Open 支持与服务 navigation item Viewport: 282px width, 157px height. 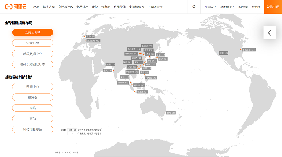tap(136, 7)
